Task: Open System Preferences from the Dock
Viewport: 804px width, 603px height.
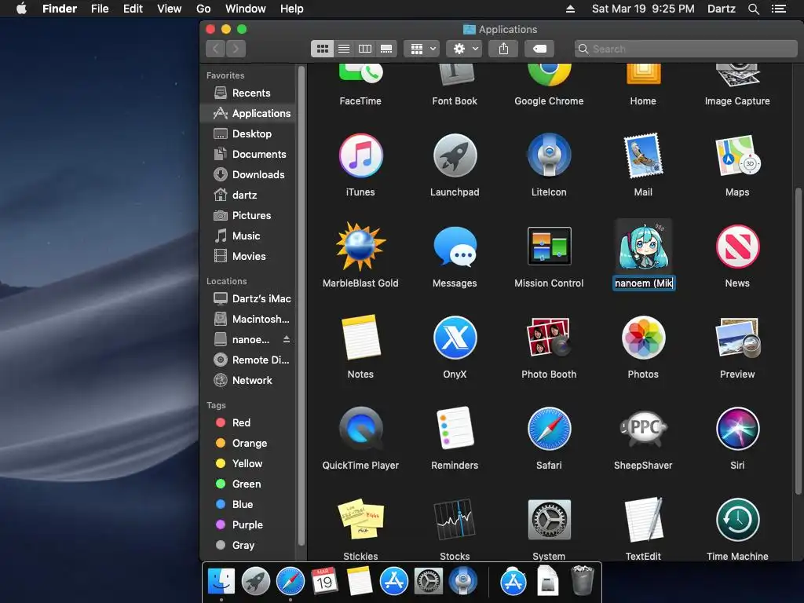Action: [428, 582]
